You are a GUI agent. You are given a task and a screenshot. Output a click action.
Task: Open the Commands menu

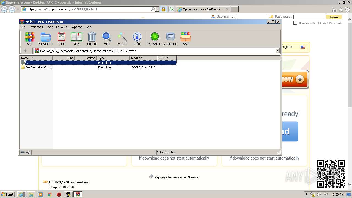click(x=35, y=27)
